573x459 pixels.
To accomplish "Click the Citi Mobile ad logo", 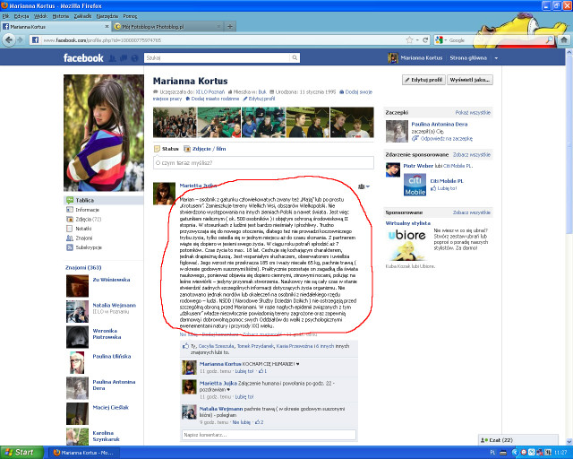I will (415, 185).
